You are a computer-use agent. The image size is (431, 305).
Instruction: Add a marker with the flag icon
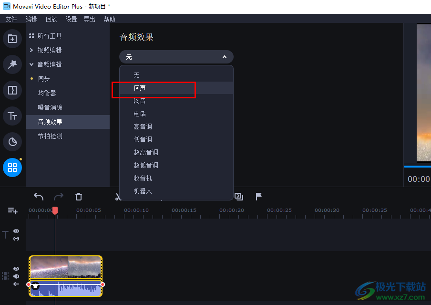tap(259, 196)
